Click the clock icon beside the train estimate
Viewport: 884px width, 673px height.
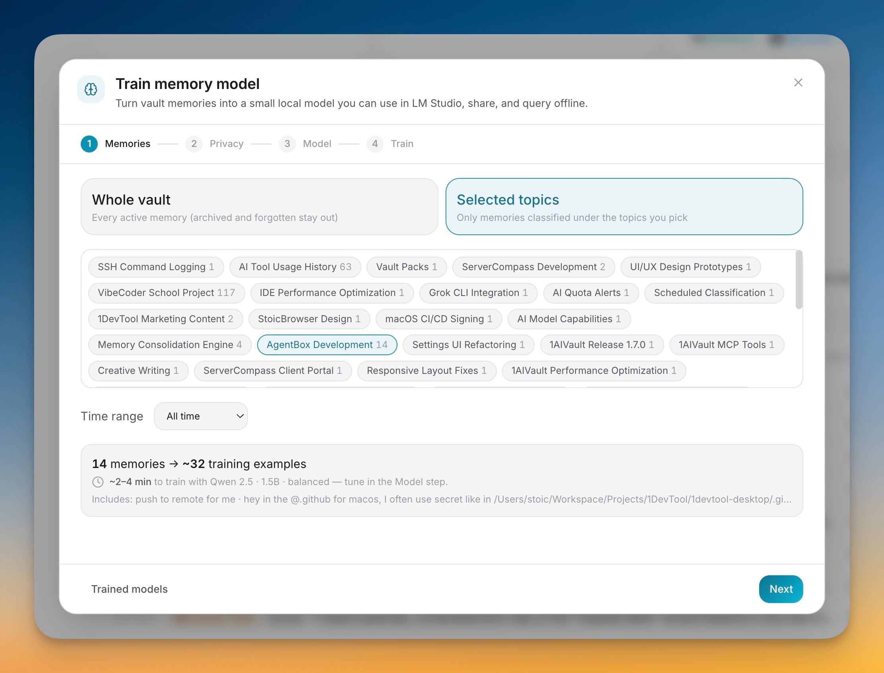pyautogui.click(x=98, y=482)
